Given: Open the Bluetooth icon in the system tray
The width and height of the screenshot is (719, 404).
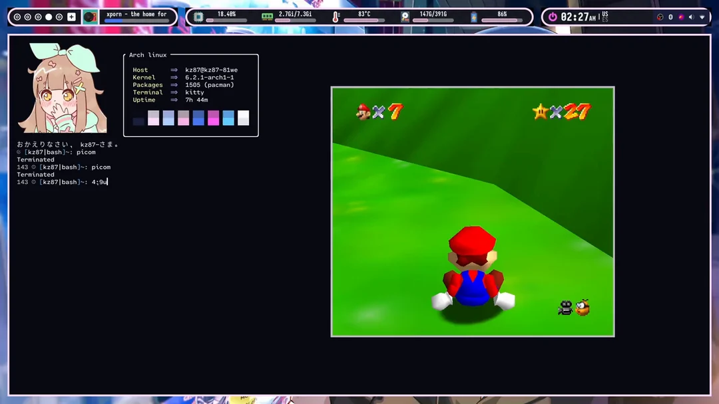Looking at the screenshot, I should click(x=670, y=17).
